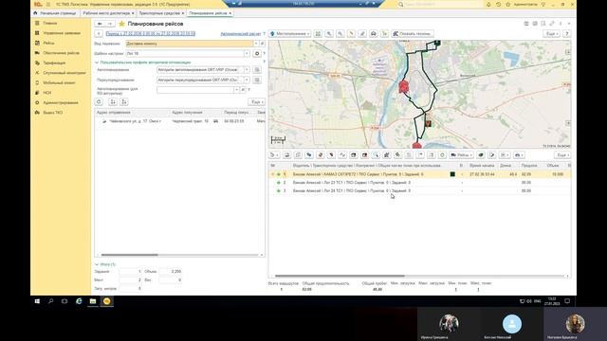607x341 pixels.
Task: Click the red marker on the map
Action: (x=403, y=86)
